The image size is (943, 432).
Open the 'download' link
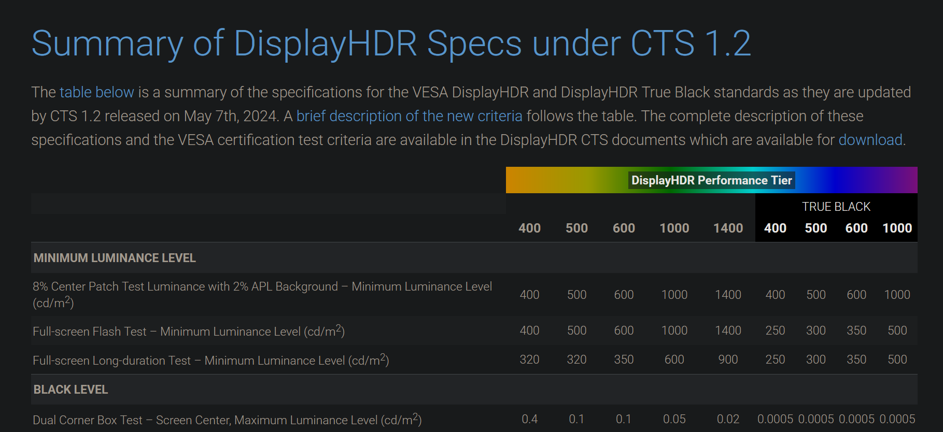coord(870,140)
